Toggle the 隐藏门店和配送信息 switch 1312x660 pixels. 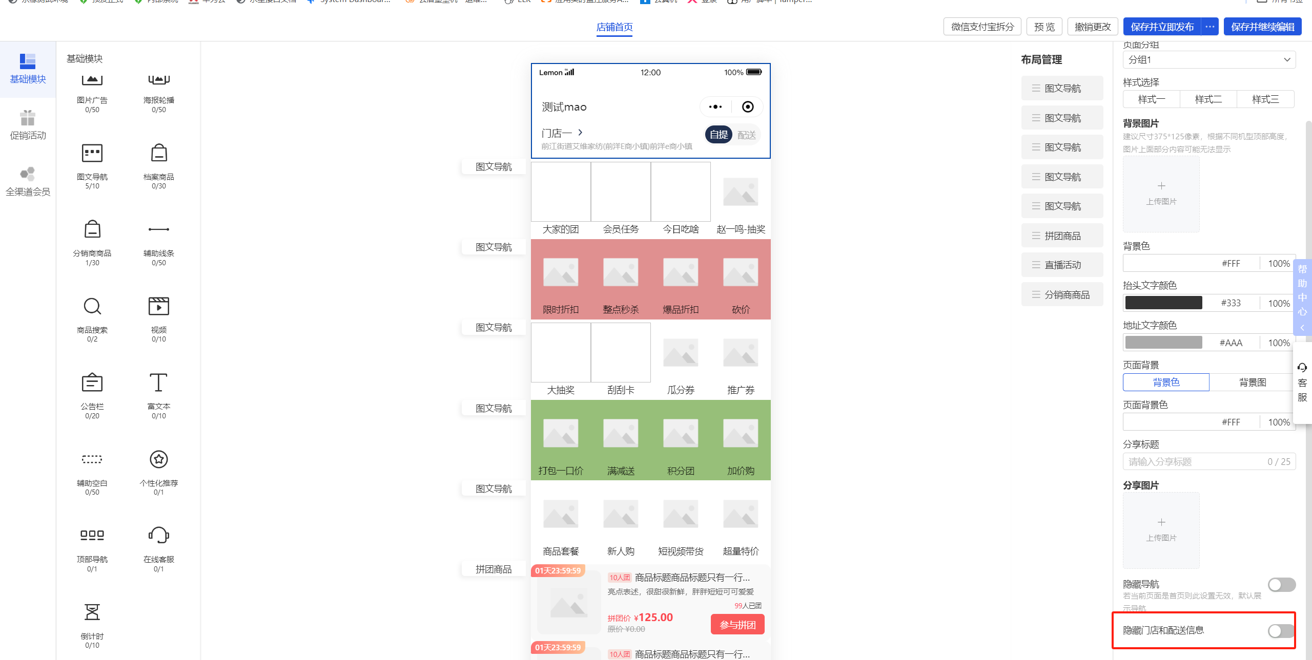coord(1282,631)
